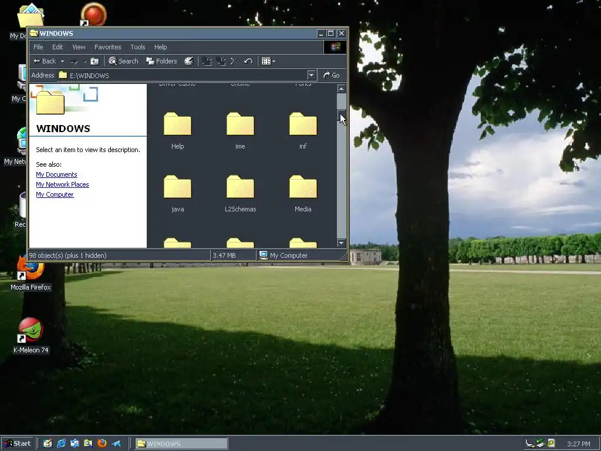Click the Start button

tap(17, 443)
